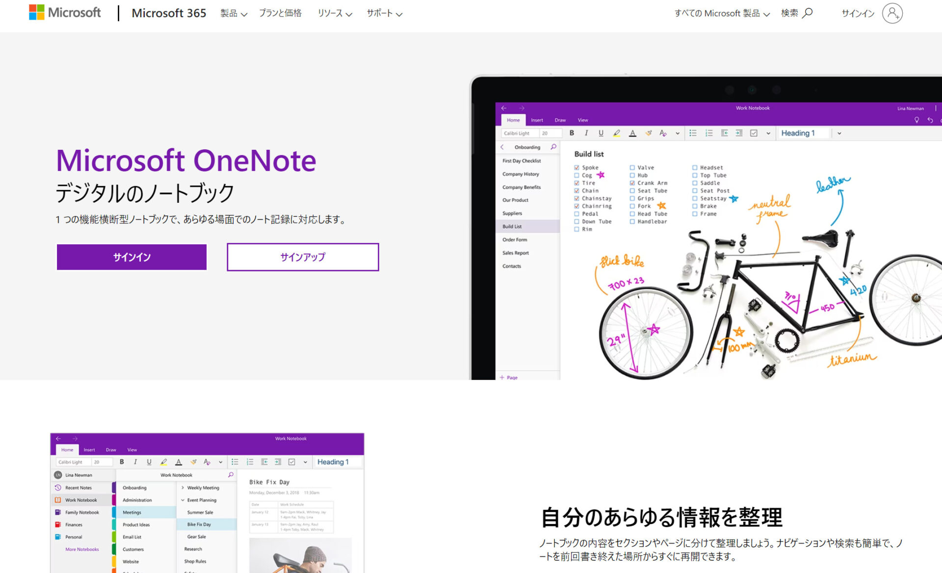This screenshot has width=942, height=573.
Task: Click the purple サインイン button
Action: (x=131, y=257)
